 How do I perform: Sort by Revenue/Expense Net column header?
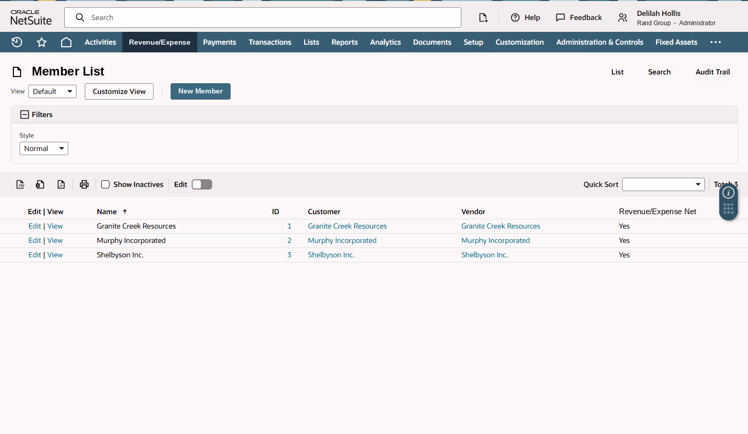tap(658, 212)
